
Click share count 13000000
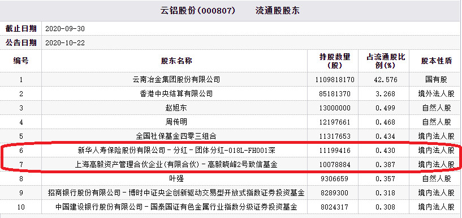tap(335, 108)
